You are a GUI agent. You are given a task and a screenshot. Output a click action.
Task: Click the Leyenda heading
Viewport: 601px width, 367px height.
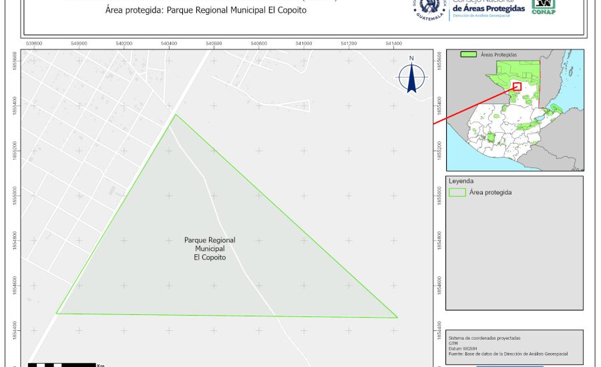[x=461, y=181]
